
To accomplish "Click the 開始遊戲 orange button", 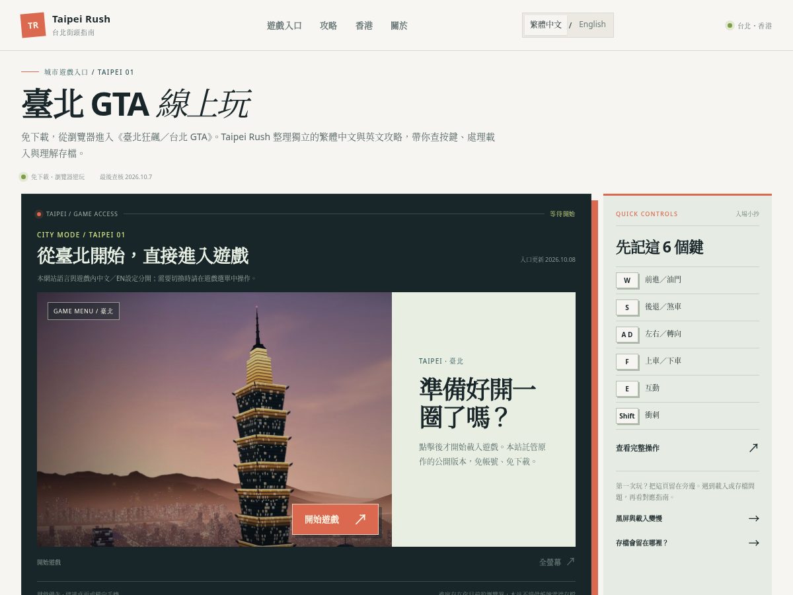I will click(335, 519).
